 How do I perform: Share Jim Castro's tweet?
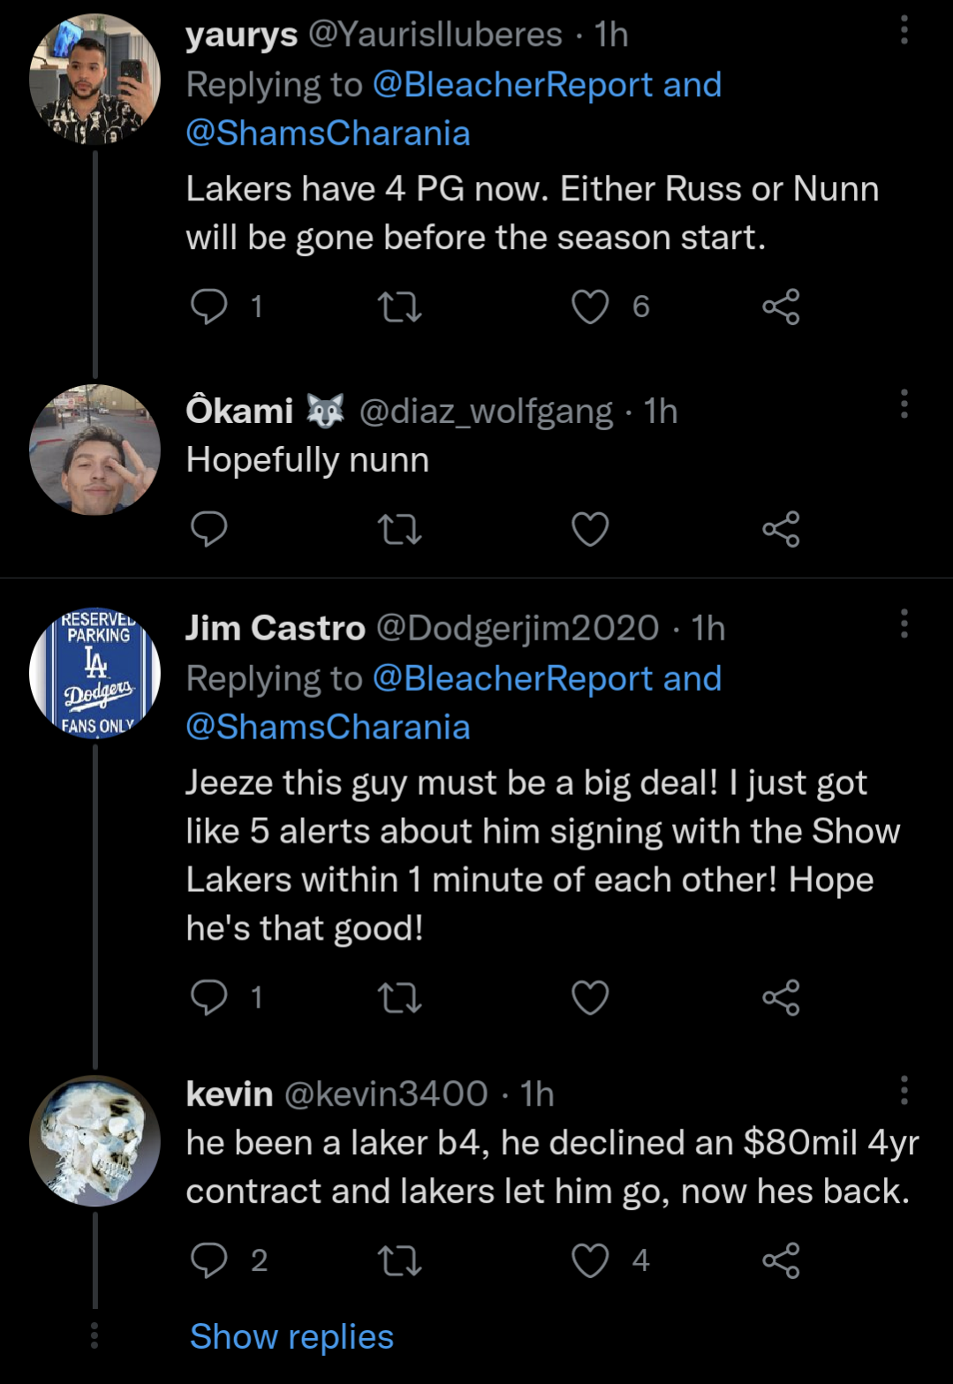(x=781, y=997)
